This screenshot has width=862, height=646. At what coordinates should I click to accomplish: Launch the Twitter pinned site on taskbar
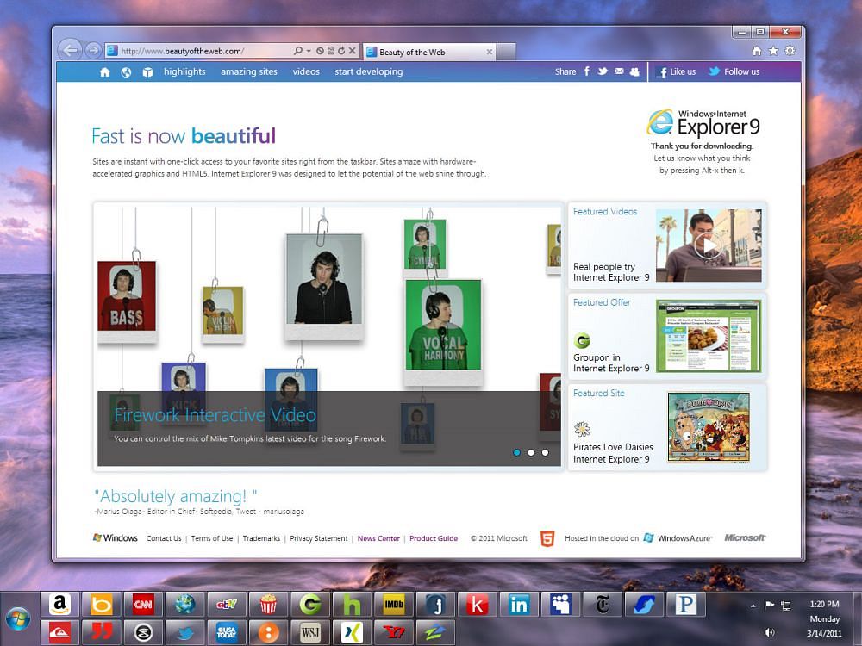(x=184, y=632)
